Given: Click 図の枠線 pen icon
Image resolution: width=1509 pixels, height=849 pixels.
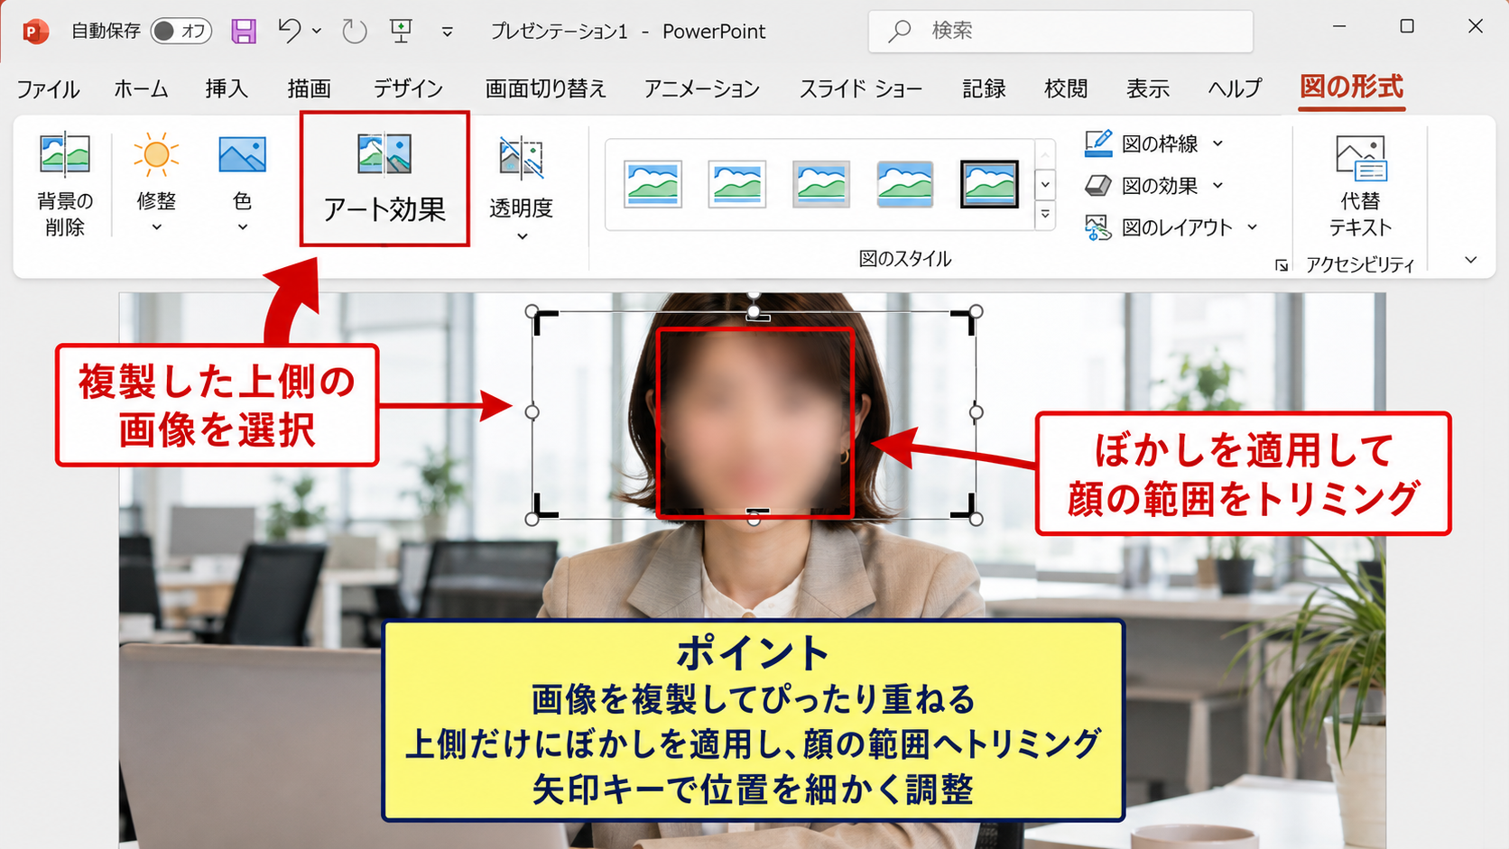Looking at the screenshot, I should [x=1098, y=143].
